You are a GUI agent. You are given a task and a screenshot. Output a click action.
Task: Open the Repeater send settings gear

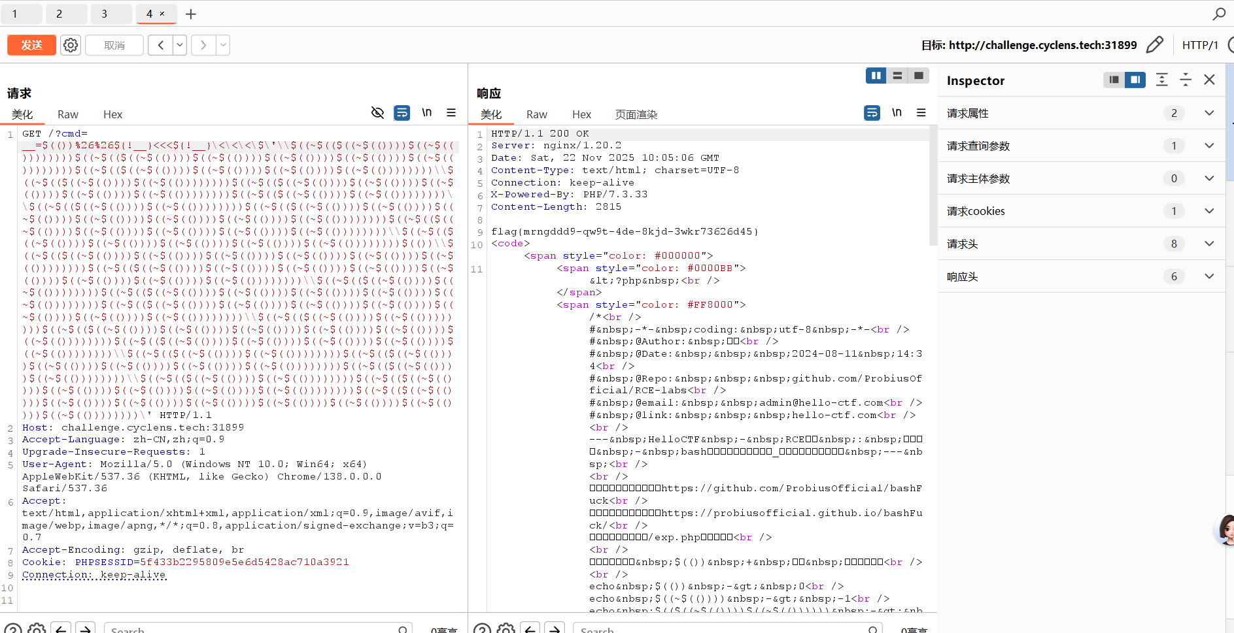[71, 45]
